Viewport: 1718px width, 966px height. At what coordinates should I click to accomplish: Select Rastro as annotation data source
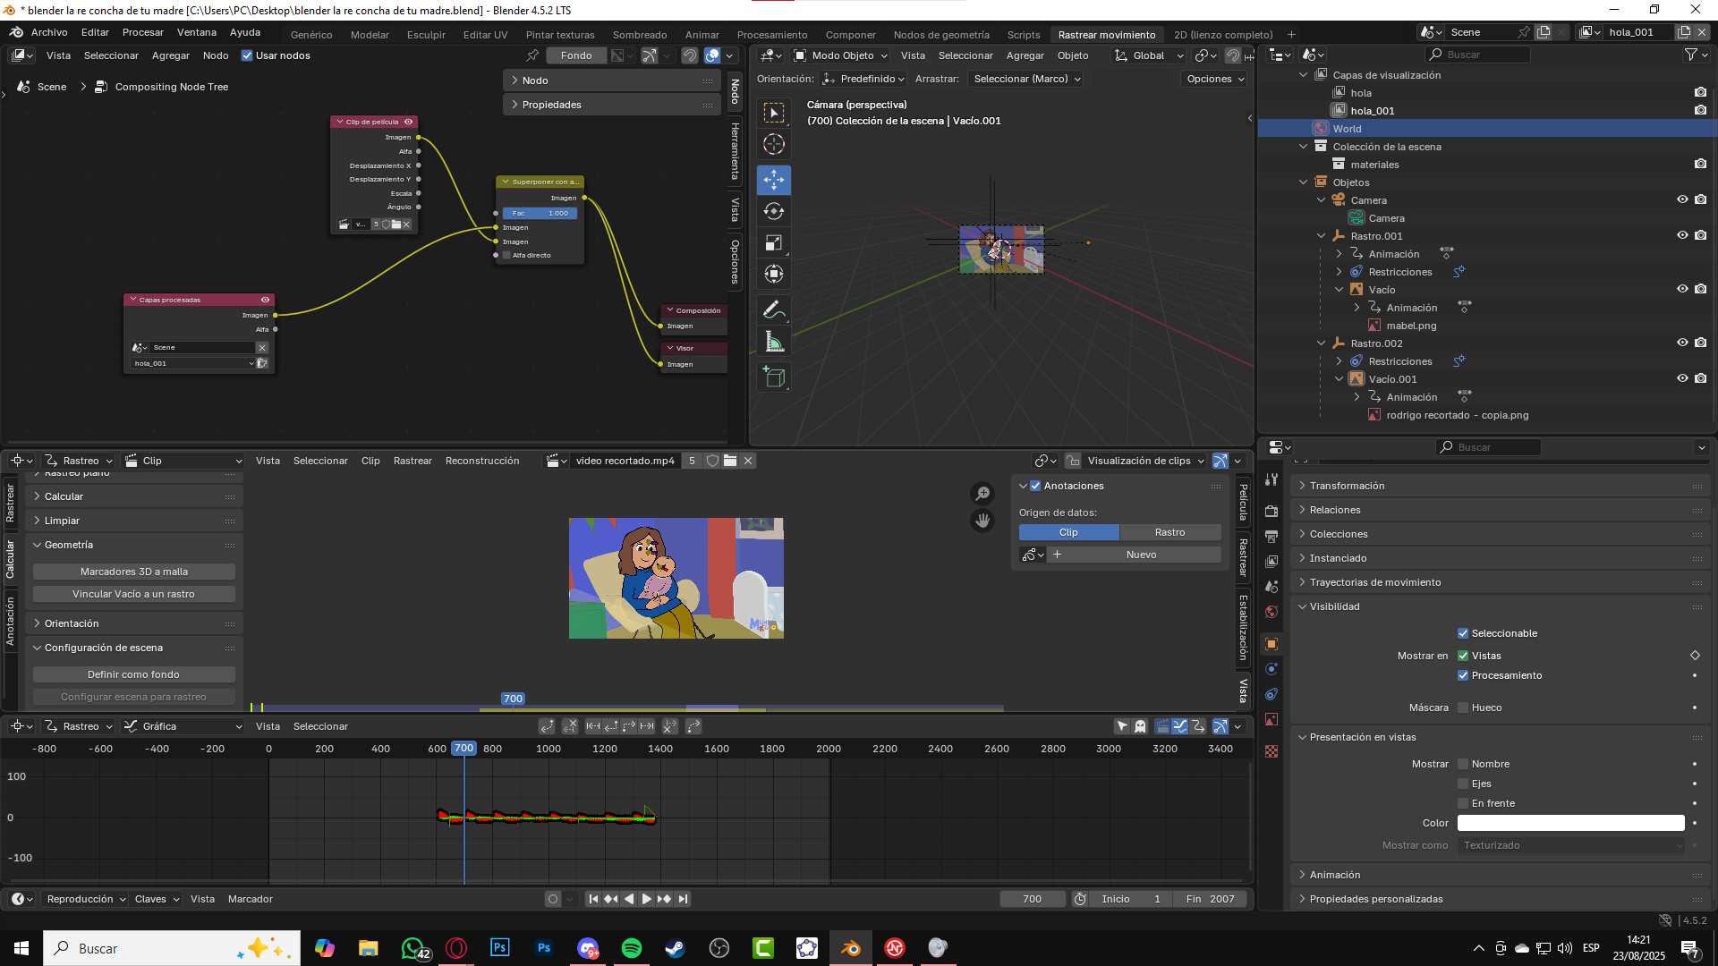[x=1170, y=532]
